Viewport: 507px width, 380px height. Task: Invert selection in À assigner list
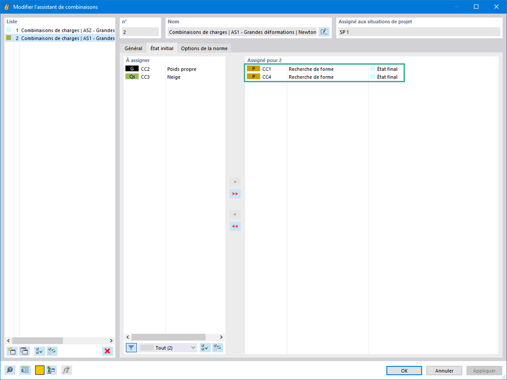click(x=217, y=348)
